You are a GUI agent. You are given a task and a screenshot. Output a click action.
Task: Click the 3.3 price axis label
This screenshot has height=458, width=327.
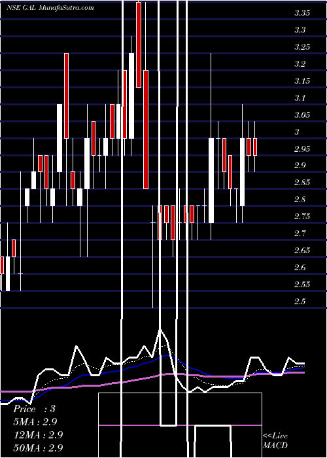[300, 30]
